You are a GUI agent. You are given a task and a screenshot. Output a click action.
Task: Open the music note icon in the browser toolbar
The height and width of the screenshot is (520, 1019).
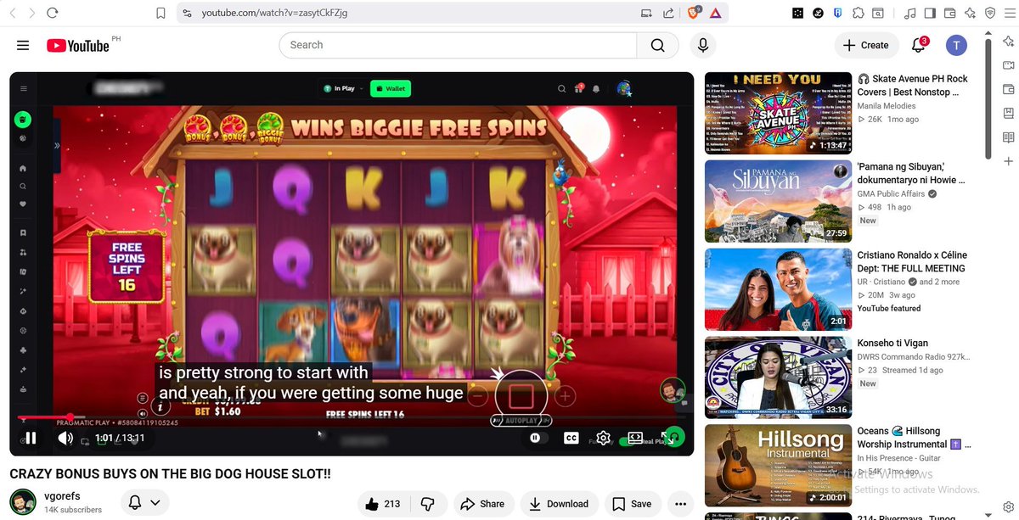click(909, 13)
